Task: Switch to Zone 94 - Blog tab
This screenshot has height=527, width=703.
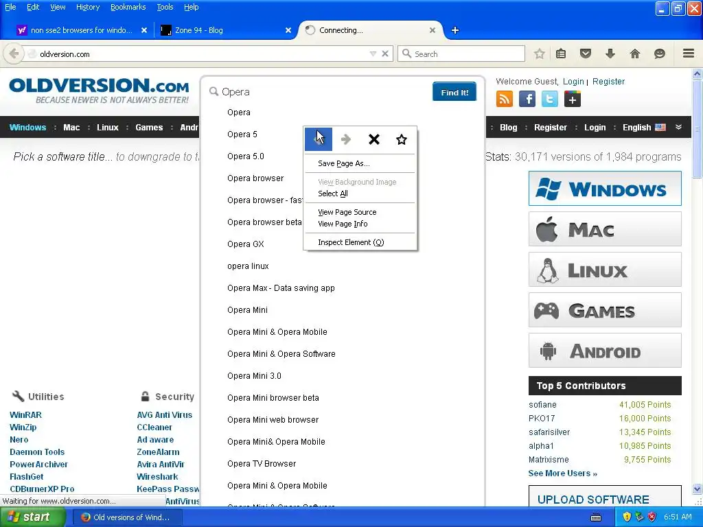Action: point(227,30)
